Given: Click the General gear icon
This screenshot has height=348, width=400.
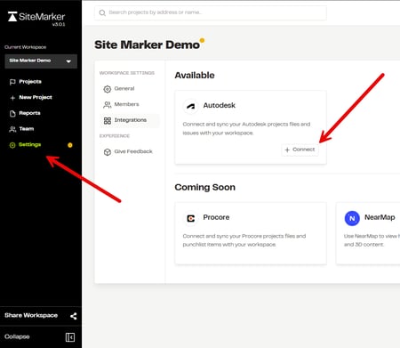Looking at the screenshot, I should click(108, 89).
